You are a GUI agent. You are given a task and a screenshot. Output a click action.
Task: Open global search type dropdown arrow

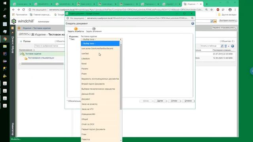pos(215,21)
